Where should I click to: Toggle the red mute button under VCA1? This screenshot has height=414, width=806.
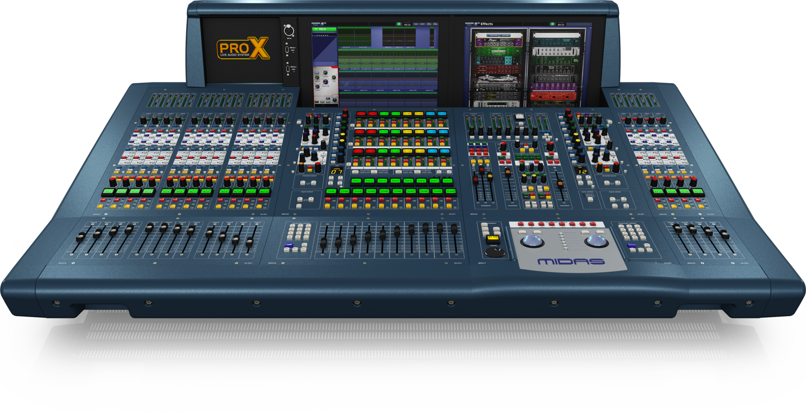pyautogui.click(x=329, y=200)
